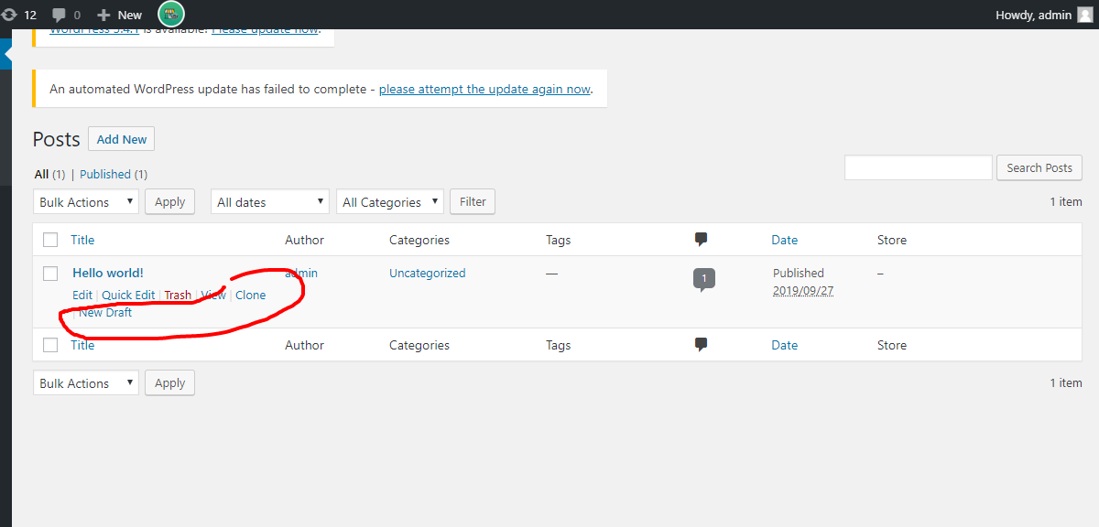Click the bottom comments column bubble icon
The image size is (1099, 527).
pos(701,344)
